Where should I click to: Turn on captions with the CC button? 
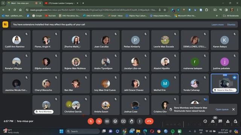[107, 121]
